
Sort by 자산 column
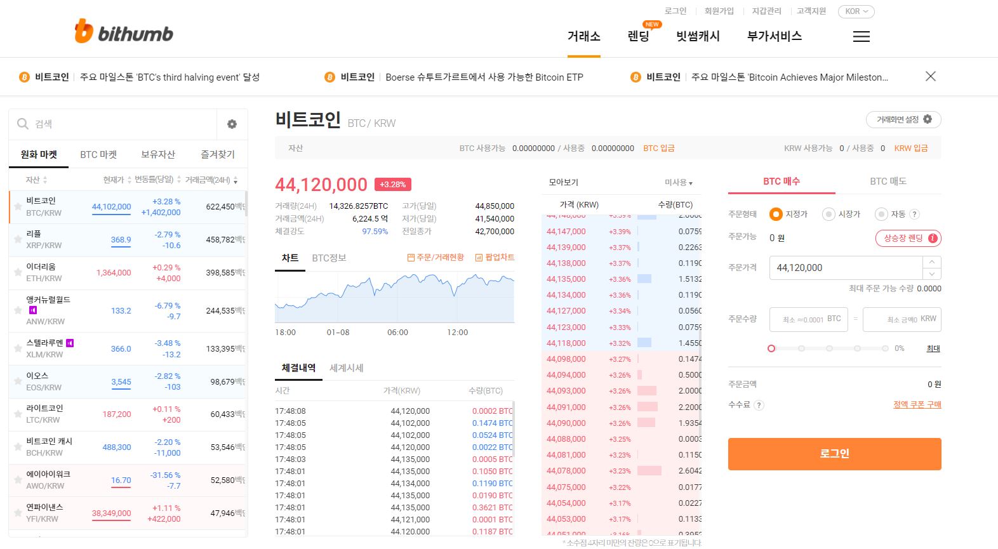click(36, 180)
